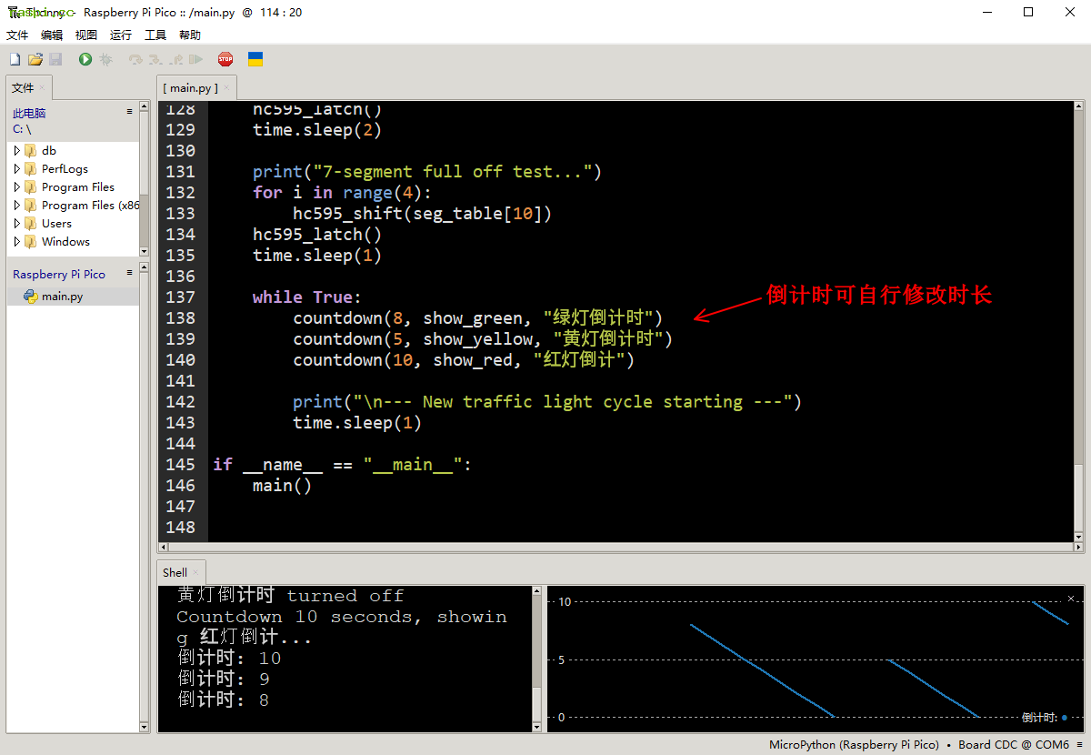Open the Raspberry Pi Pico panel menu

129,273
